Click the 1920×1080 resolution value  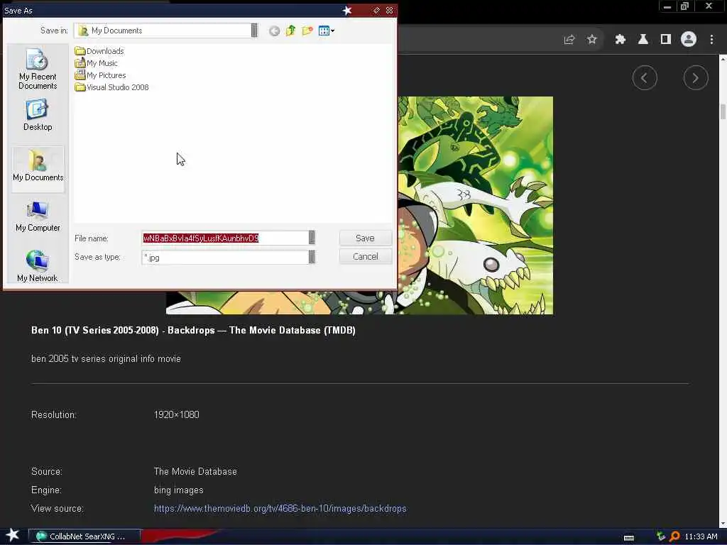pos(177,414)
